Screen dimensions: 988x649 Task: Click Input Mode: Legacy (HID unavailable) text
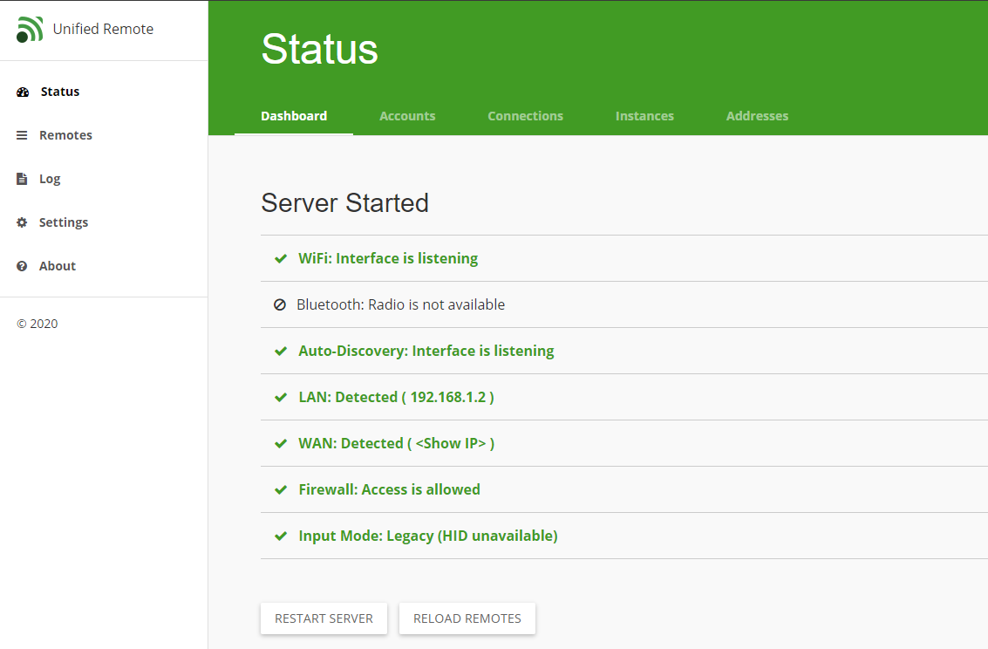(x=428, y=536)
